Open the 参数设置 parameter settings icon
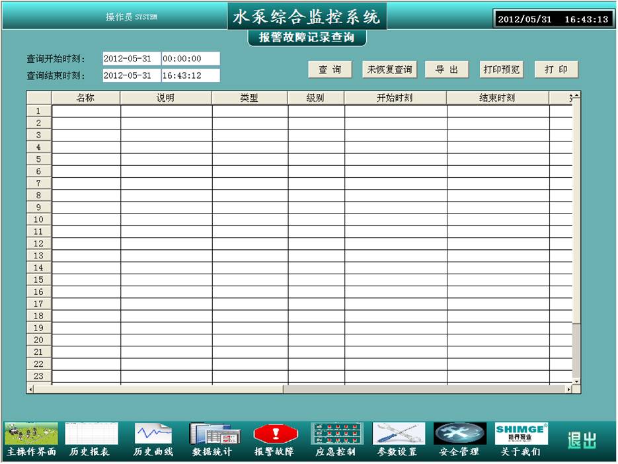The height and width of the screenshot is (464, 618). pos(399,434)
